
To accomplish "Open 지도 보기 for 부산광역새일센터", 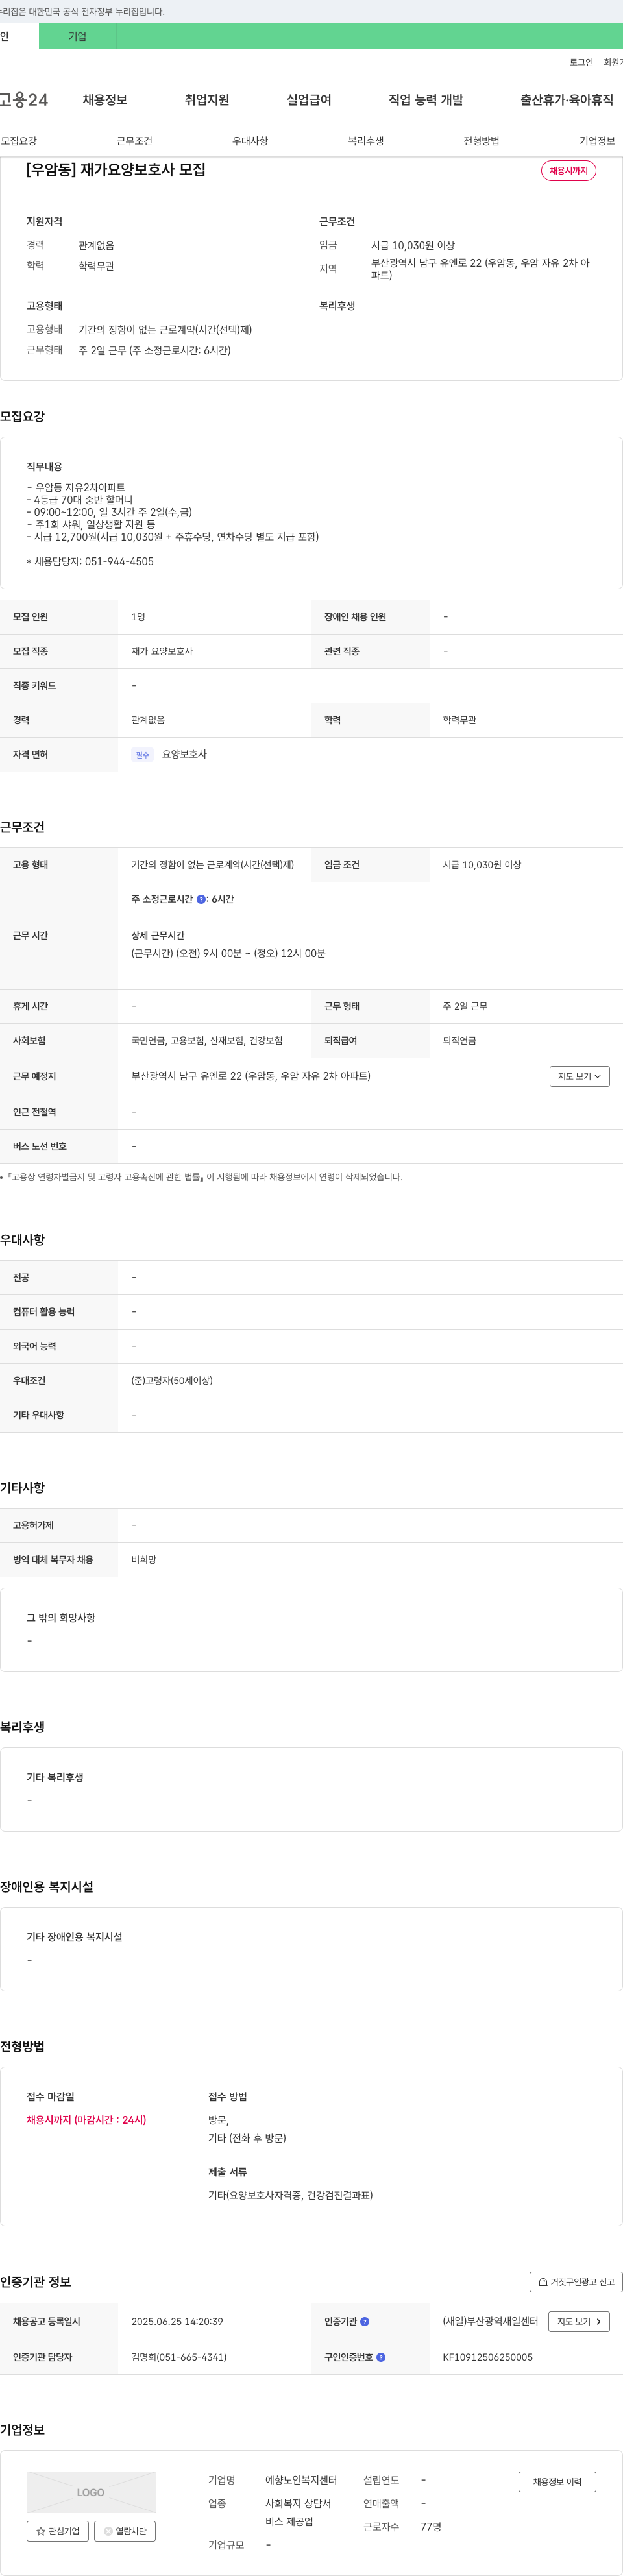I will click(x=579, y=2321).
